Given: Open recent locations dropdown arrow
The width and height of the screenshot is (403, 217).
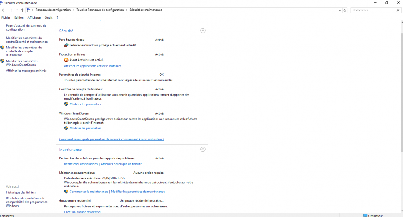Looking at the screenshot, I should pos(17,10).
